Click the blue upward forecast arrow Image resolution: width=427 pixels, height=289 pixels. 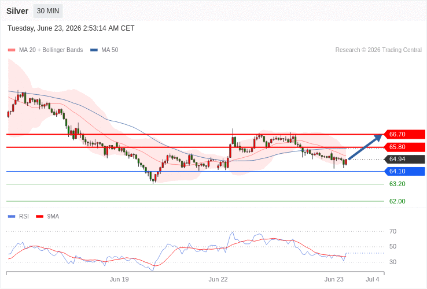click(365, 147)
